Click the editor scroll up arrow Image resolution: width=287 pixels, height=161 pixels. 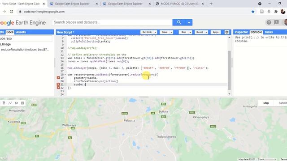coord(229,37)
